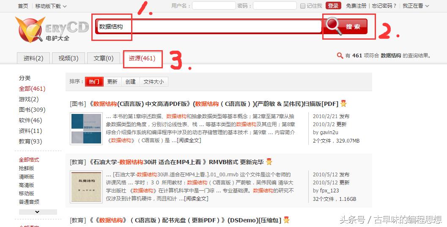Select 高清版 format filter
Viewport: 447px width, 227px height.
click(x=27, y=185)
